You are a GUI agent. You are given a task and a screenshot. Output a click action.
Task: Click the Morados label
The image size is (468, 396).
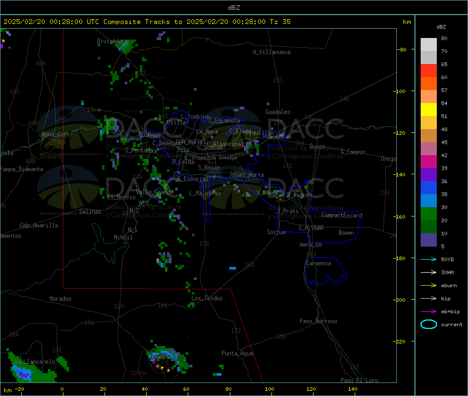pos(61,299)
